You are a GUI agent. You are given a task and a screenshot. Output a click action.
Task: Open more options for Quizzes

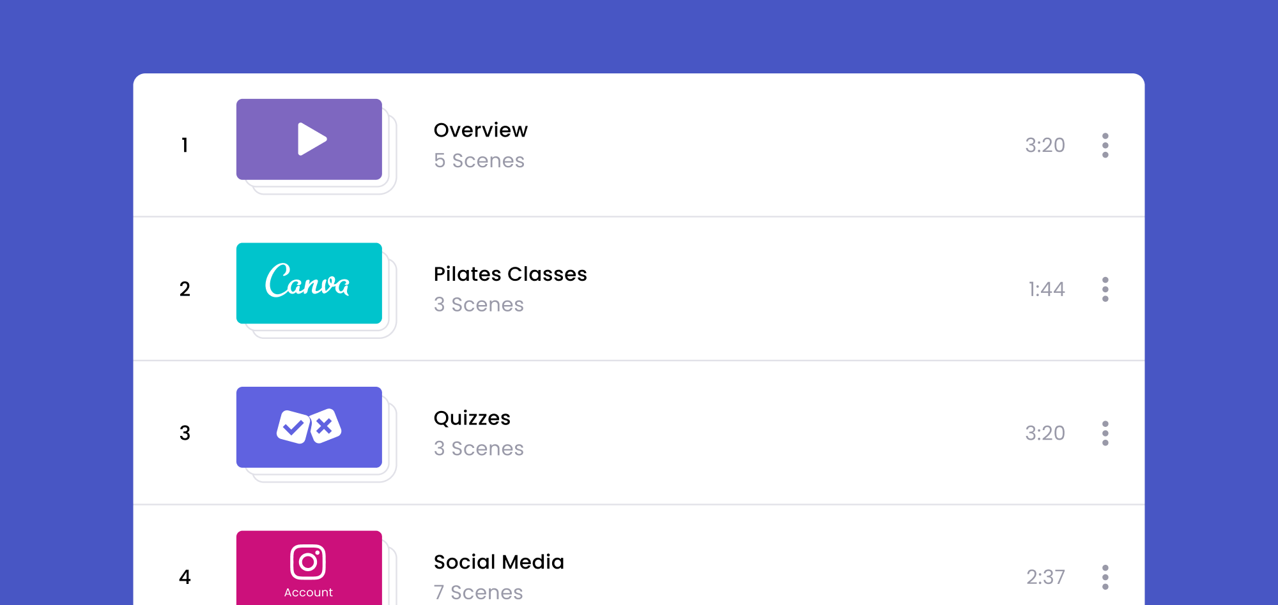pyautogui.click(x=1105, y=433)
